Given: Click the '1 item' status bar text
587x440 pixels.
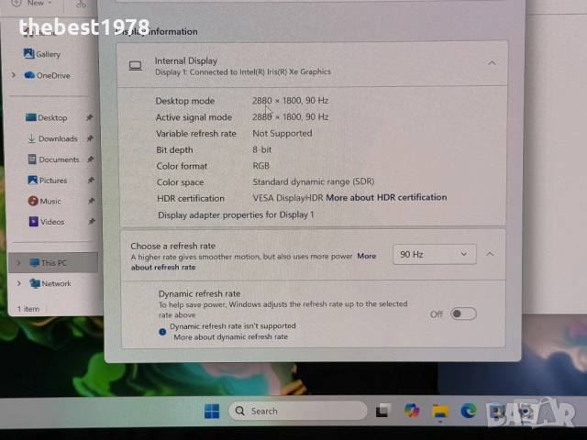Looking at the screenshot, I should (28, 309).
